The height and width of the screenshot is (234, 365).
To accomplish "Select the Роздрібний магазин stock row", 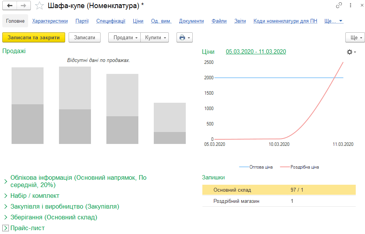I will tap(279, 201).
